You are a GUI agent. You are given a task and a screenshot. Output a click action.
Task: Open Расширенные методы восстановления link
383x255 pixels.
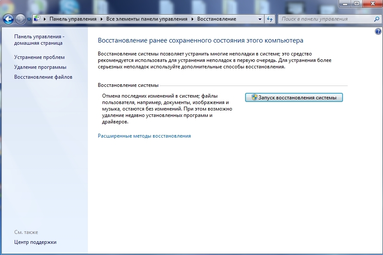click(144, 136)
